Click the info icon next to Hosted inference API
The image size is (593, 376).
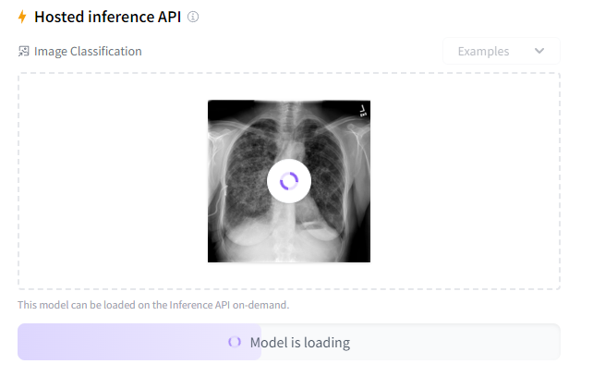[x=193, y=17]
